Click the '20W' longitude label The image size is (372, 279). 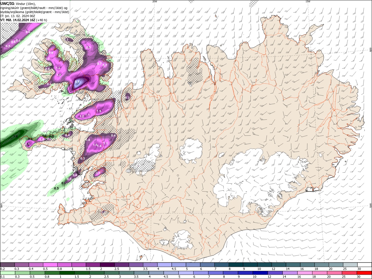pyautogui.click(x=155, y=1)
